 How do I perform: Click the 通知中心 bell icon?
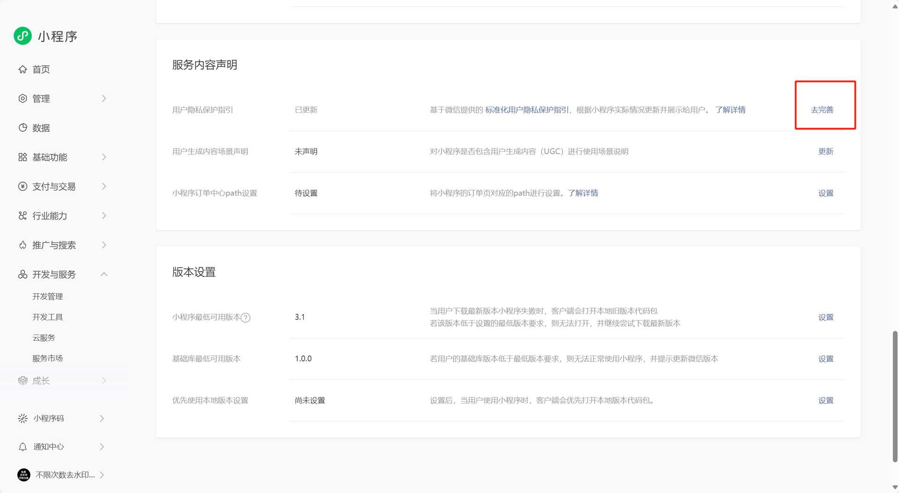tap(22, 447)
